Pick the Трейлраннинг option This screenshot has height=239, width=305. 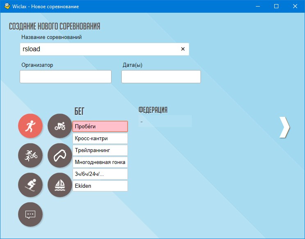tap(100, 150)
